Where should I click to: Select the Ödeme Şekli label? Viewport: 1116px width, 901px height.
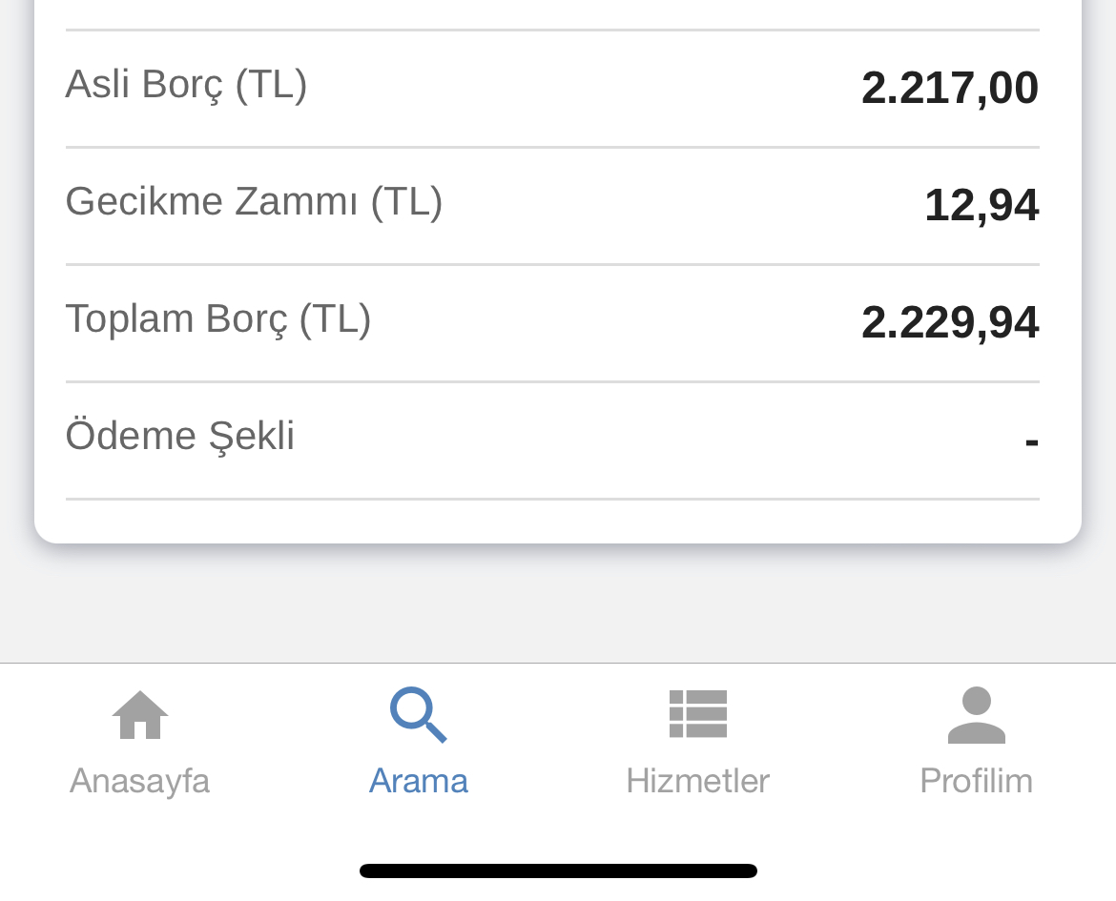(x=180, y=436)
